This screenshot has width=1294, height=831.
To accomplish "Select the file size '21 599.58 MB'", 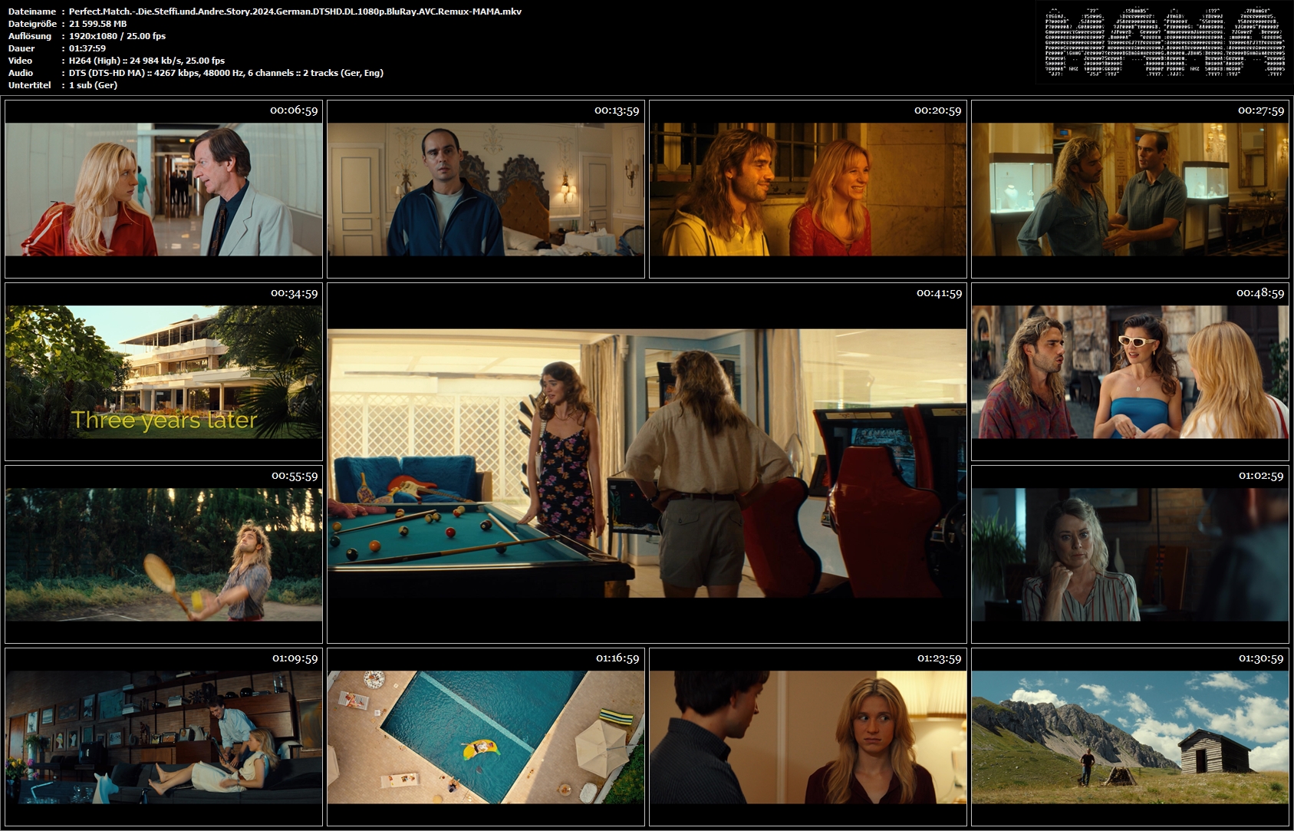I will (x=98, y=24).
